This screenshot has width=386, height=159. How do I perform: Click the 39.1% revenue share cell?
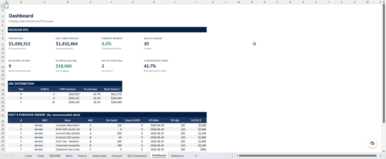point(90,98)
